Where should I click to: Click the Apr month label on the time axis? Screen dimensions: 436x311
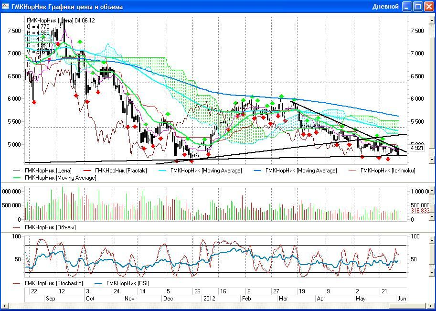(x=321, y=299)
